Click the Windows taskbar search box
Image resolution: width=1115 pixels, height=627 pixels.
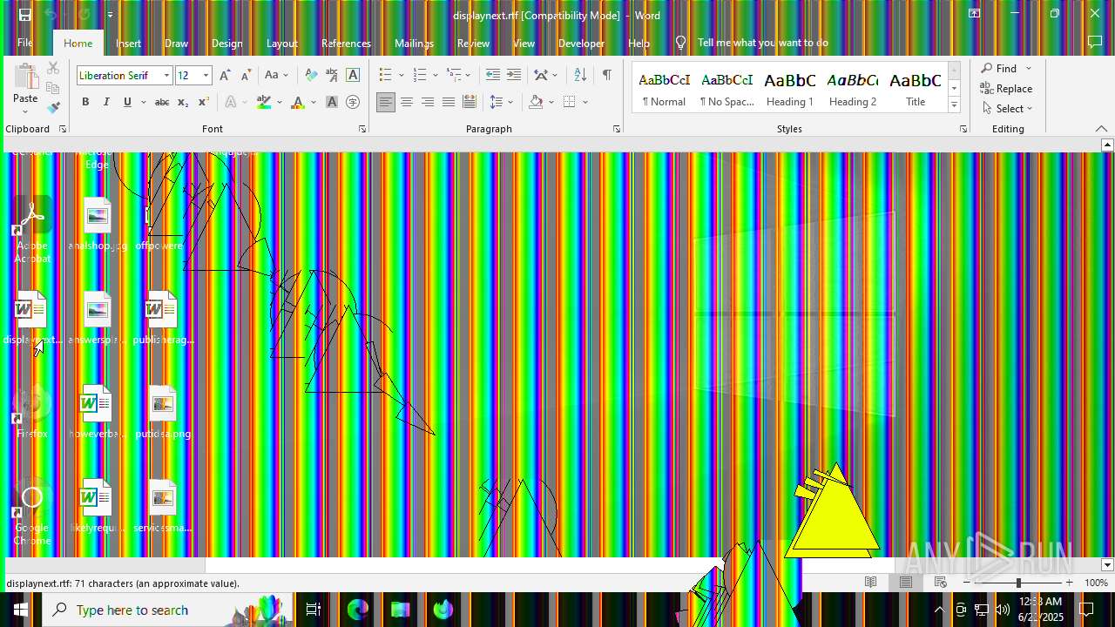coord(166,610)
